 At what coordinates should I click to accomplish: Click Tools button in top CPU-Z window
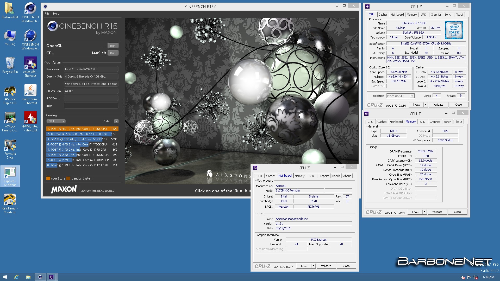[x=416, y=105]
